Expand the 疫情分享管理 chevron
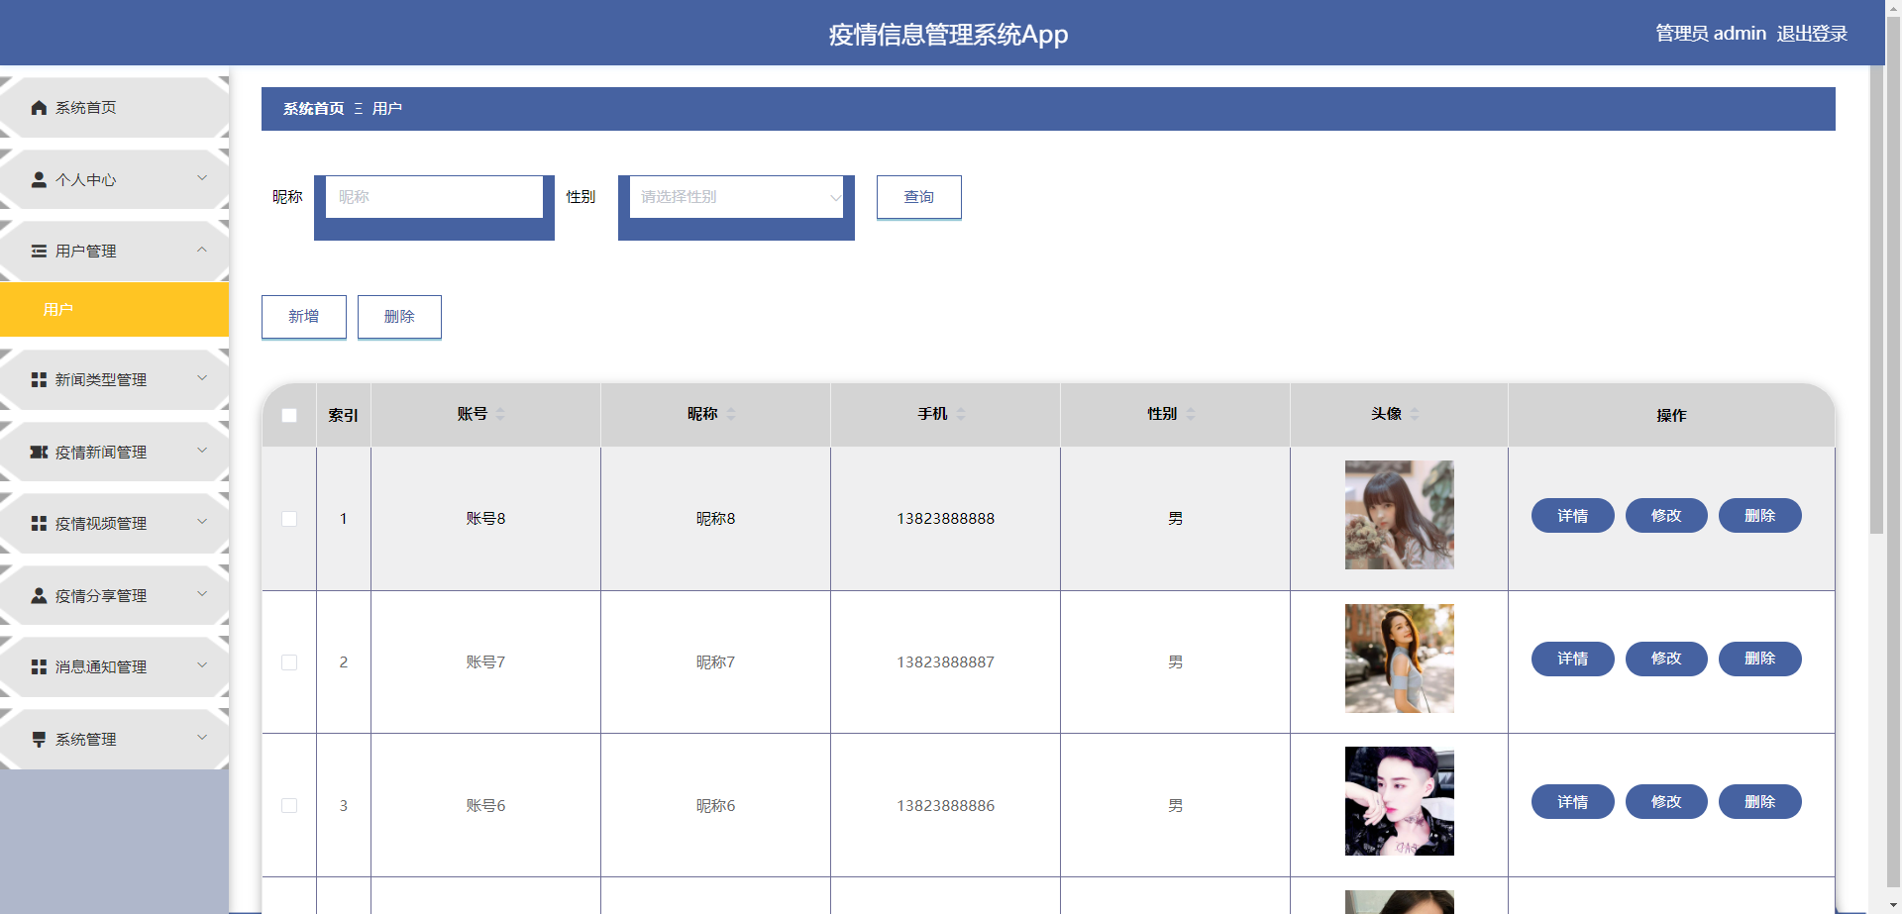Image resolution: width=1902 pixels, height=914 pixels. point(202,594)
